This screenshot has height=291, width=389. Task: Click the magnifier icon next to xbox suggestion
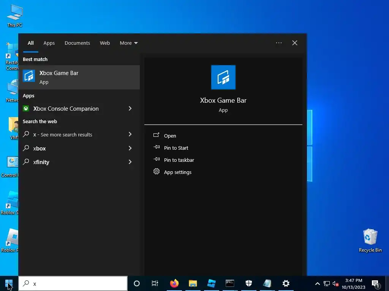click(26, 148)
